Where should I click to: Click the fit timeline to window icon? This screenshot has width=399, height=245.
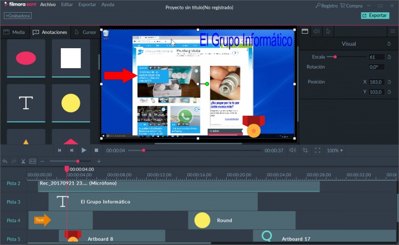coord(33,161)
